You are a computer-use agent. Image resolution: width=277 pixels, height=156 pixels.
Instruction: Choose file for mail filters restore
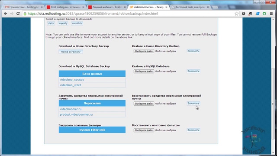(x=144, y=130)
